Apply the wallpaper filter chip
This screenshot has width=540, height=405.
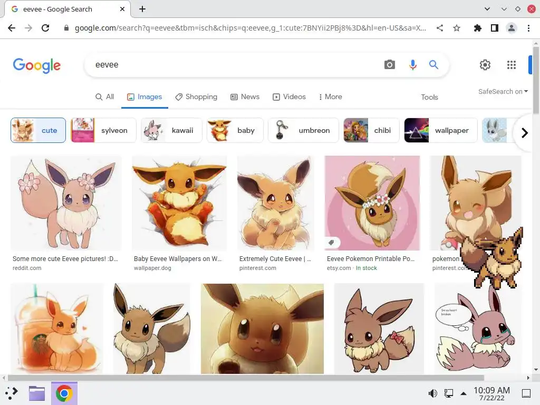pos(441,130)
